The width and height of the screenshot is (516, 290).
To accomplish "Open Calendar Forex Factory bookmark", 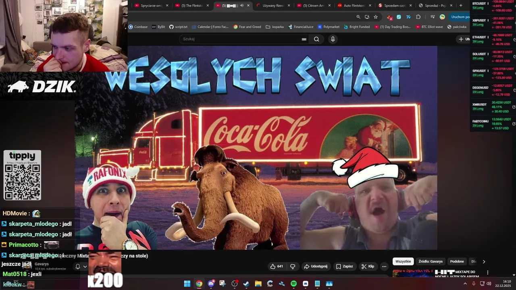I will pyautogui.click(x=210, y=27).
